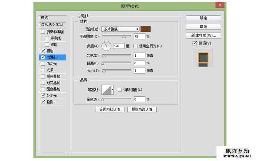Enable 使用全局光 global light checkbox
The width and height of the screenshot is (261, 161).
click(136, 46)
